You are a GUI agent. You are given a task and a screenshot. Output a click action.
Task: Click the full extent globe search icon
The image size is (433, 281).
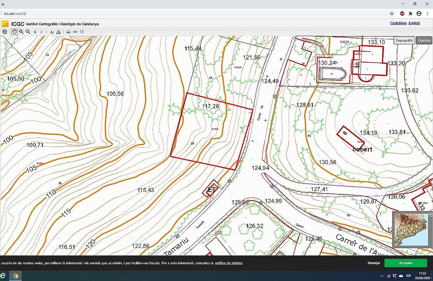click(x=5, y=32)
